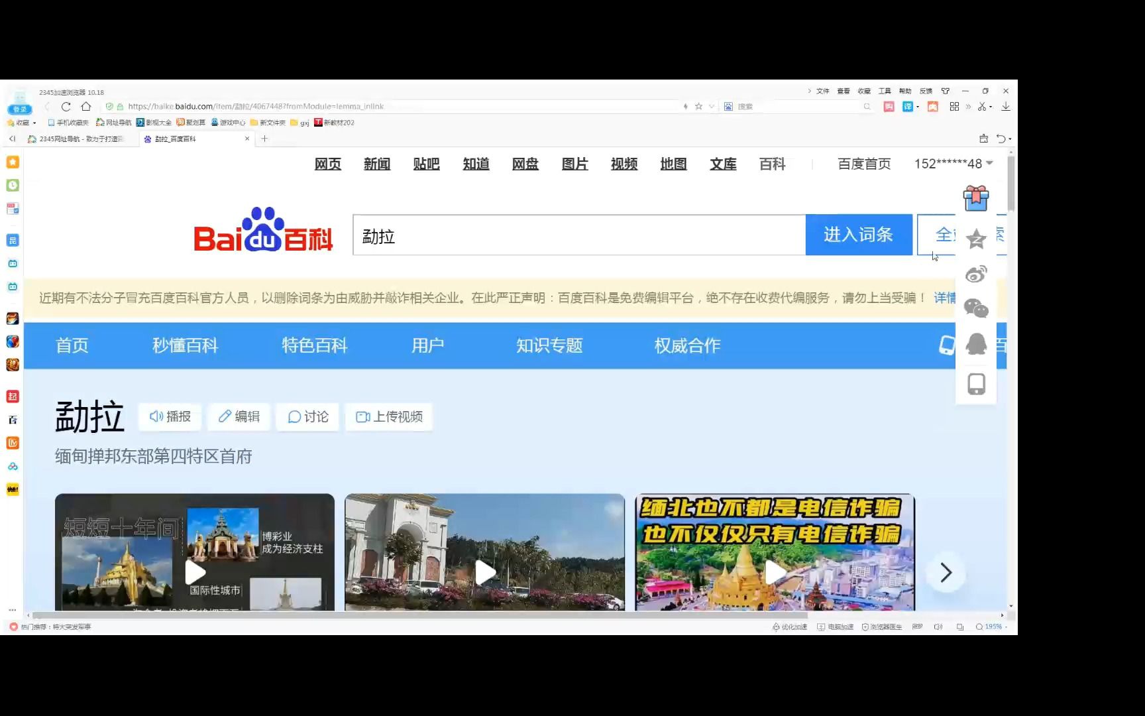The height and width of the screenshot is (716, 1145).
Task: Click the gift box icon in share sidebar
Action: click(976, 198)
